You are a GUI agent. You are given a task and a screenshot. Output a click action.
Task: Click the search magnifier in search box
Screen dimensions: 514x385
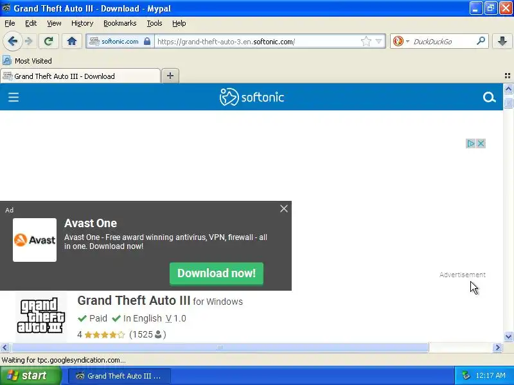point(481,41)
